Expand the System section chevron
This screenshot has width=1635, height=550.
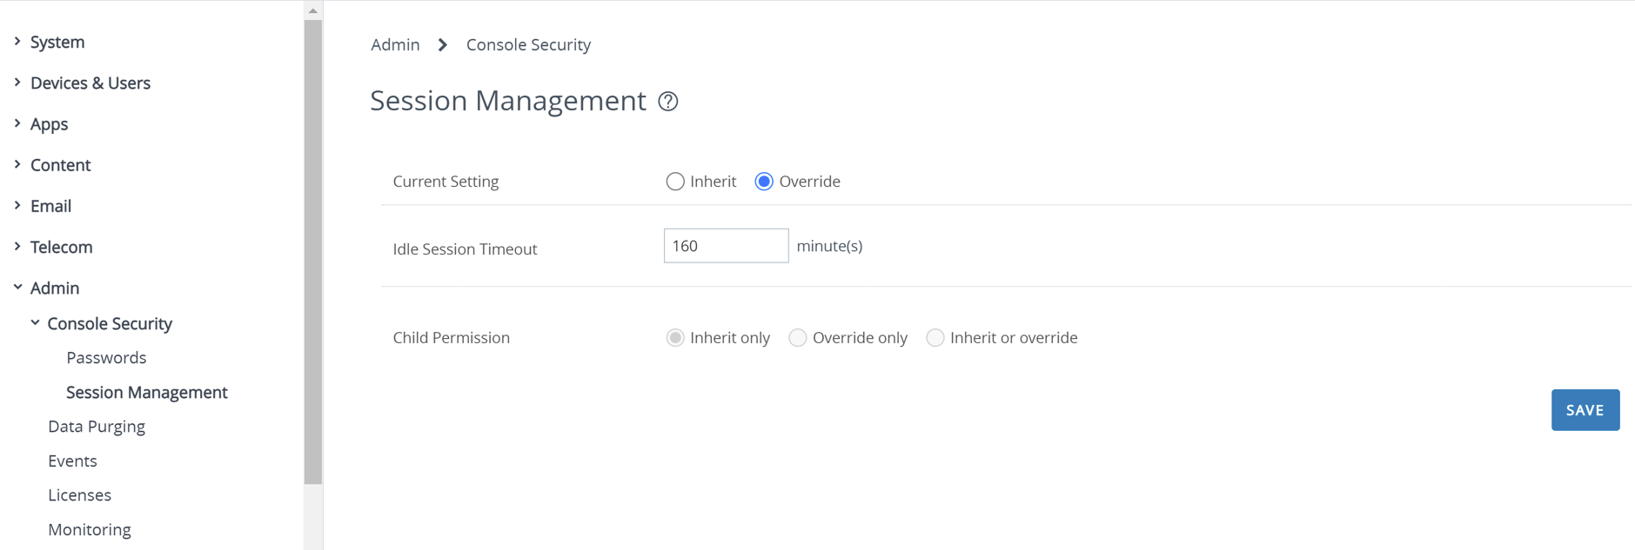pos(17,41)
